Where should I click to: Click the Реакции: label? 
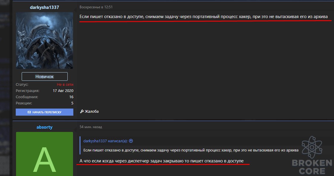coord(24,103)
